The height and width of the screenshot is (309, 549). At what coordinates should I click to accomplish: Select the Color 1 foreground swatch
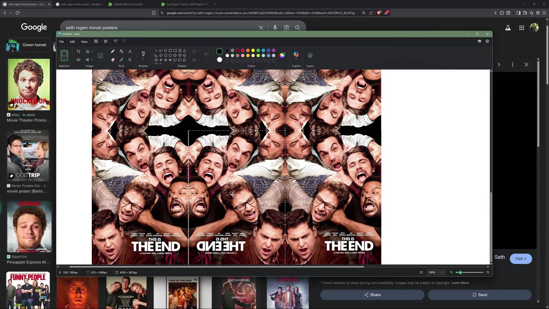pyautogui.click(x=220, y=51)
